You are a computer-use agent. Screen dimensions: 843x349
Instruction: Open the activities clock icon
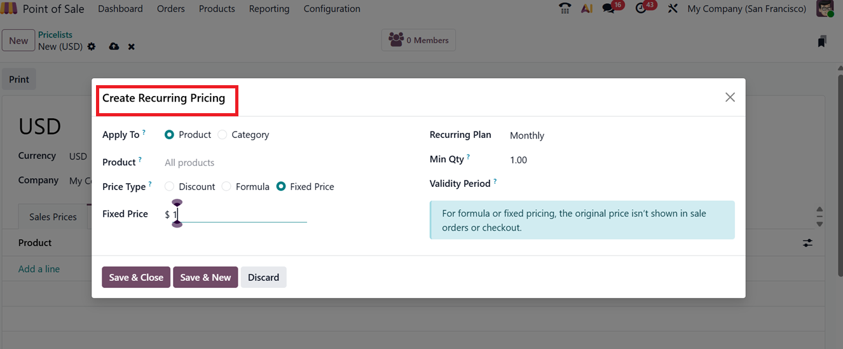(x=641, y=9)
